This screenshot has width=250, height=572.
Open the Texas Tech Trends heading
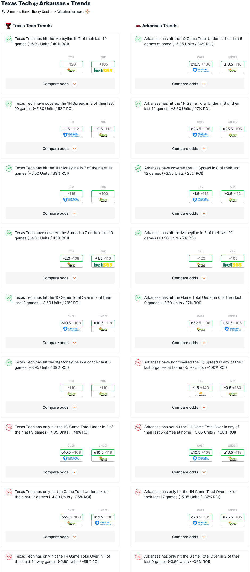(32, 26)
